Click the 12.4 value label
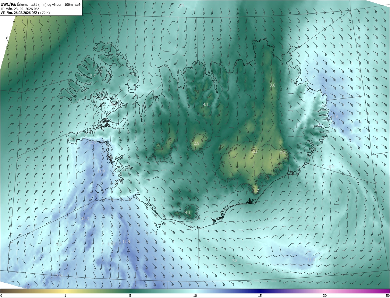 pyautogui.click(x=126, y=242)
